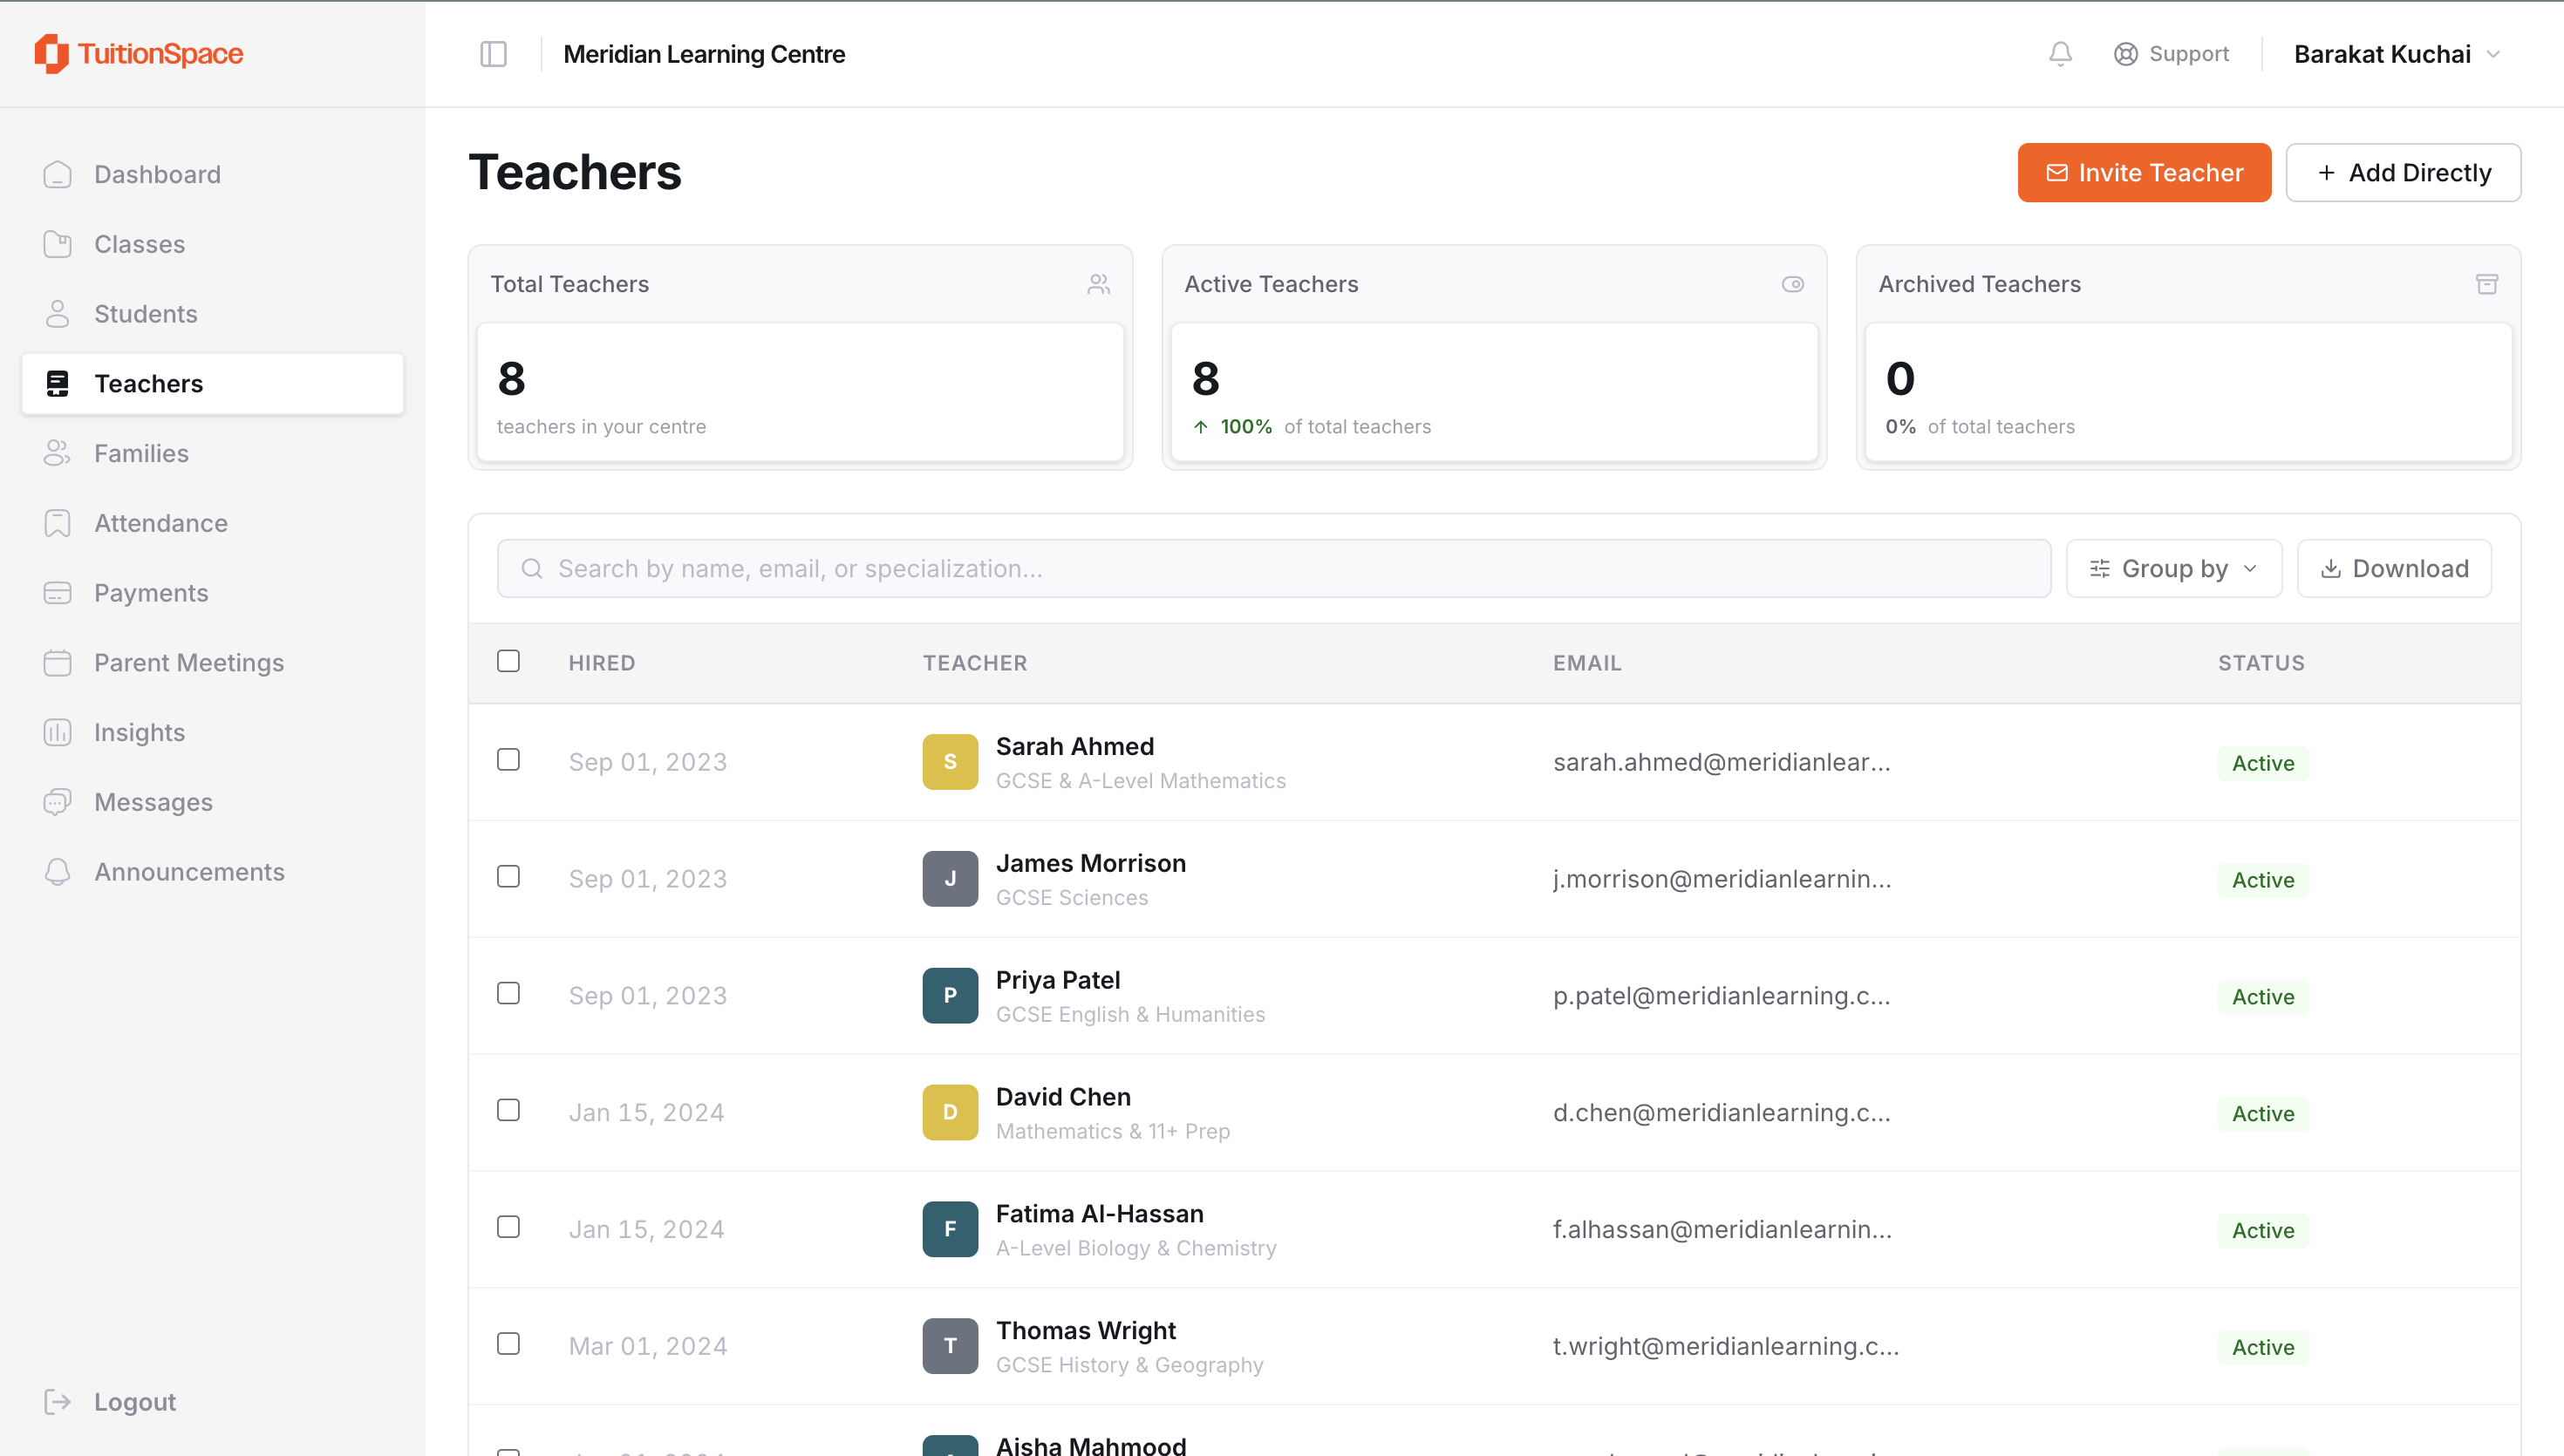Click email f.alhassan@meridianlearnin...
The height and width of the screenshot is (1456, 2564).
[x=1722, y=1229]
